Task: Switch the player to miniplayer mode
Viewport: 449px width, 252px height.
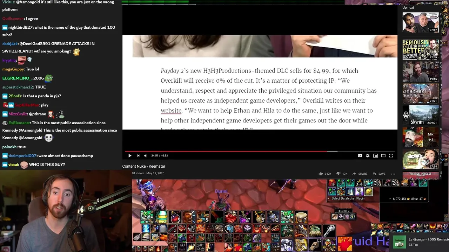Action: 375,155
